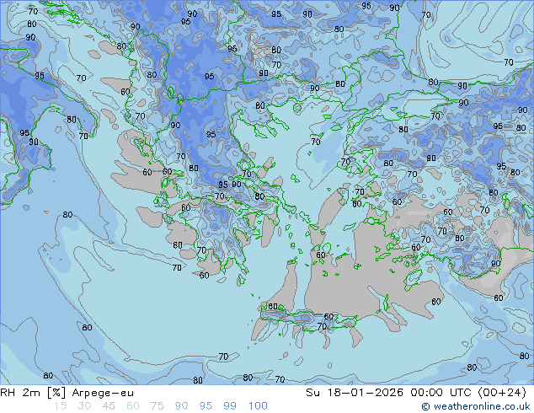Click legend value 90 in the colour scale

coord(181,406)
